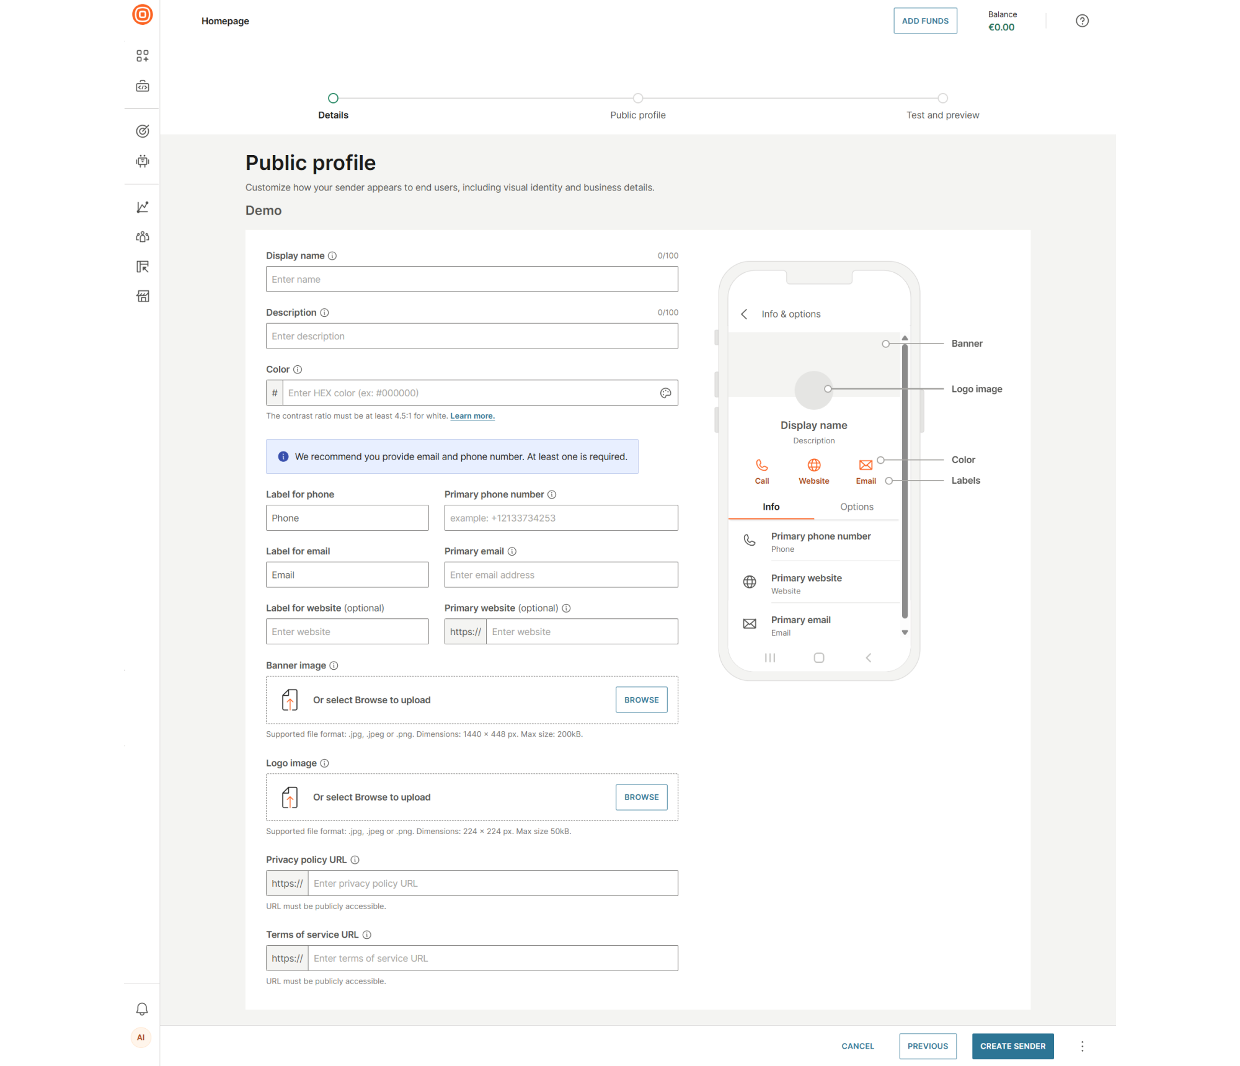Screen dimensions: 1240x1066
Task: Open the Analytics chart icon in the sidebar
Action: click(142, 207)
